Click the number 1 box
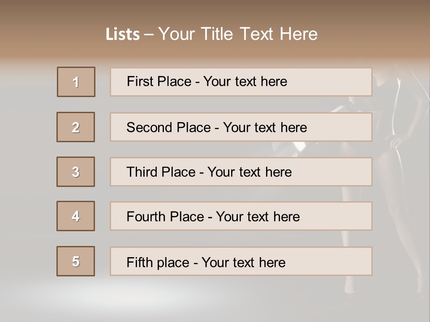The image size is (430, 322). tap(76, 82)
